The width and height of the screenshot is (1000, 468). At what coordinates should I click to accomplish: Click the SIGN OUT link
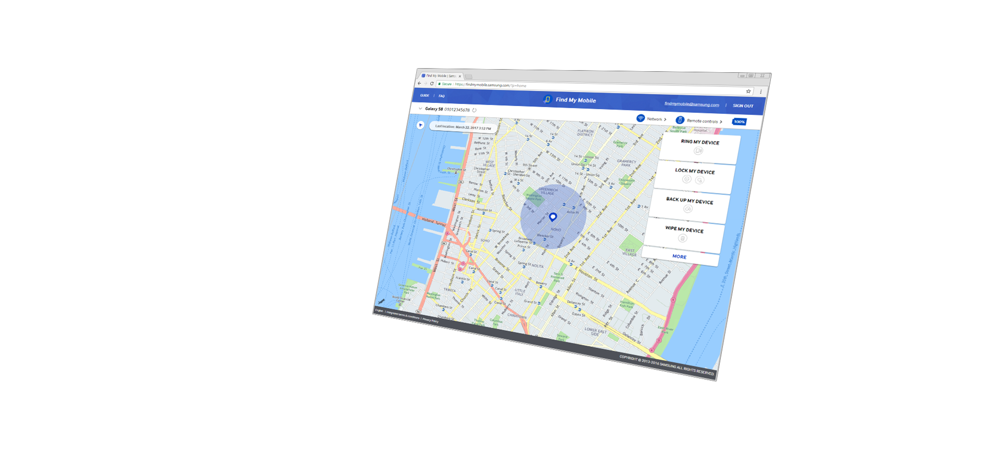(x=743, y=106)
